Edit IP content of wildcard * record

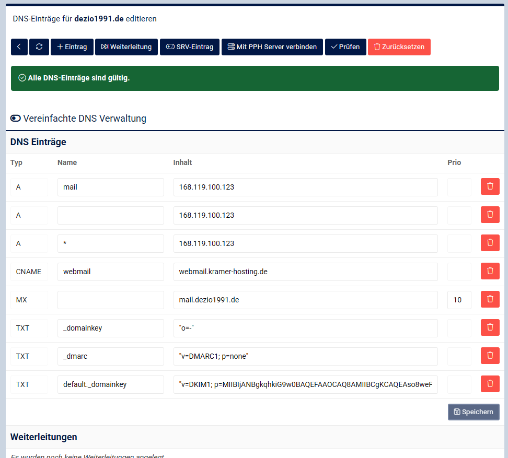coord(306,243)
